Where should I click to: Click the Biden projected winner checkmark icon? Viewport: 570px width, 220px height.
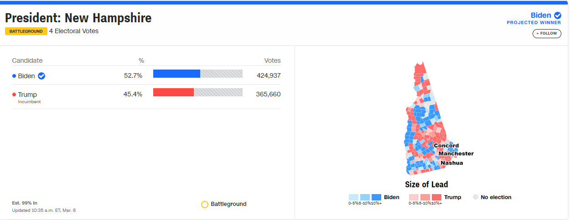point(558,15)
